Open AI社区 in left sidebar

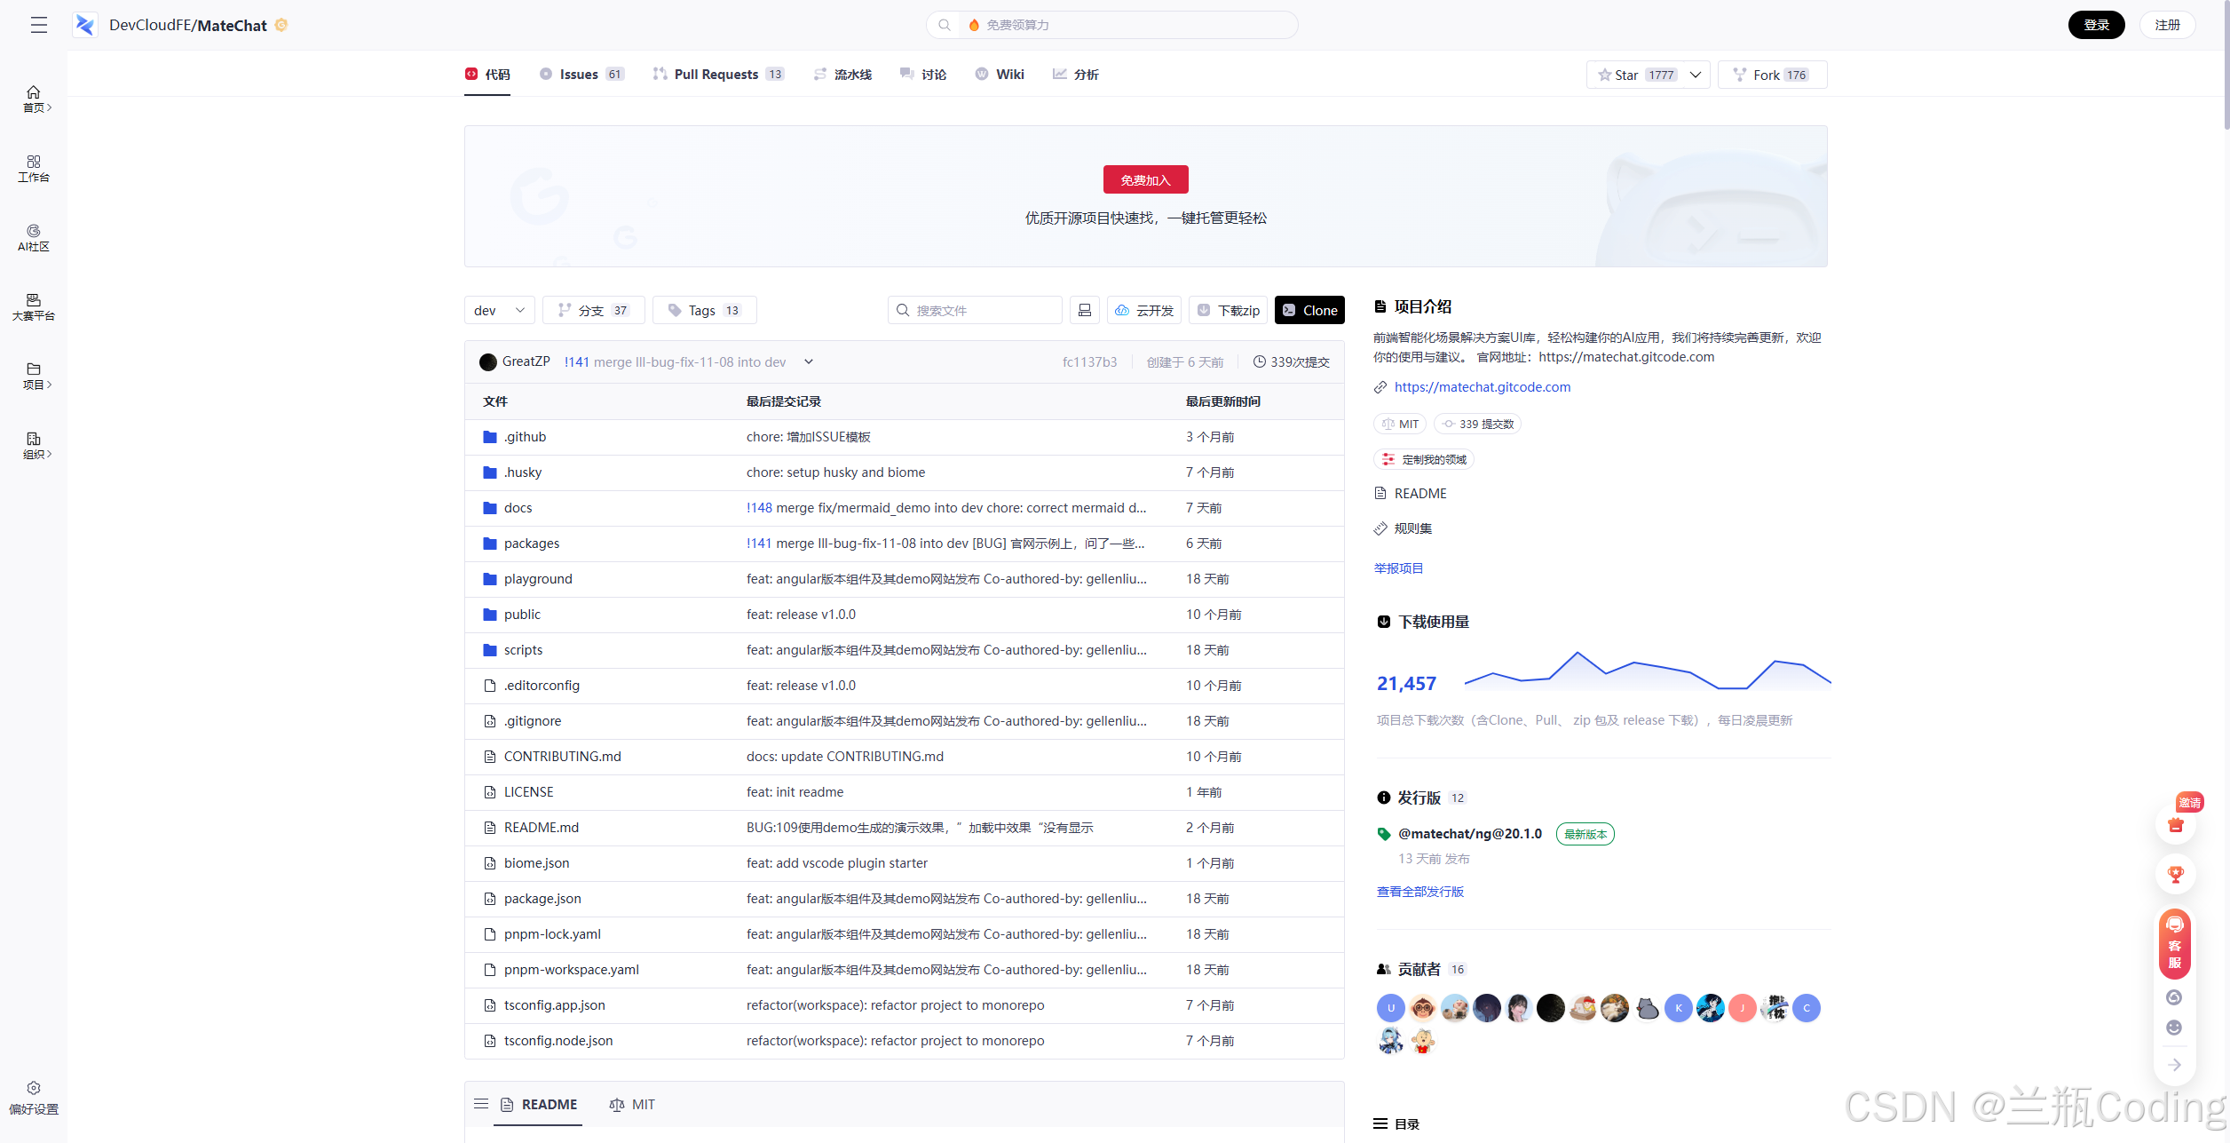click(34, 237)
